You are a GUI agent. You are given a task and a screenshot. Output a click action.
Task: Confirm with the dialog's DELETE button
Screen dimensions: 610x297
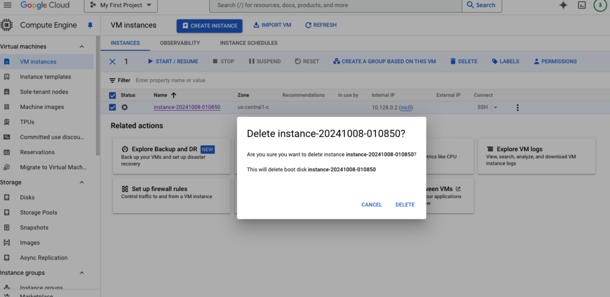405,205
